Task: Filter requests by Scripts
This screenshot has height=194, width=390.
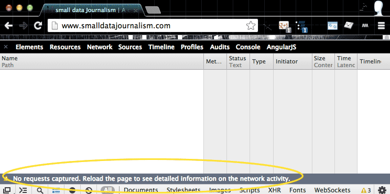Action: (x=250, y=190)
